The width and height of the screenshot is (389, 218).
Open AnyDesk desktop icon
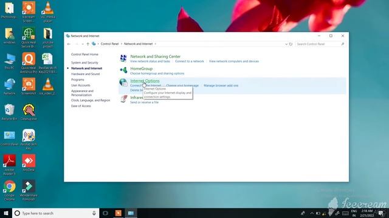(29, 163)
